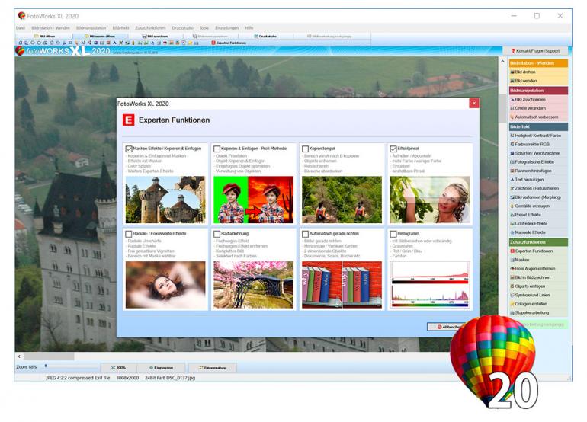Open Bild wenden in the side panel
The width and height of the screenshot is (587, 422).
538,81
